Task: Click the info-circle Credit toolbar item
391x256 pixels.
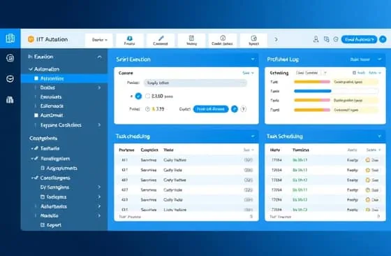Action: coord(222,40)
